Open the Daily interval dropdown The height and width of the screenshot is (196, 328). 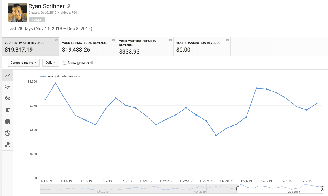coord(51,63)
